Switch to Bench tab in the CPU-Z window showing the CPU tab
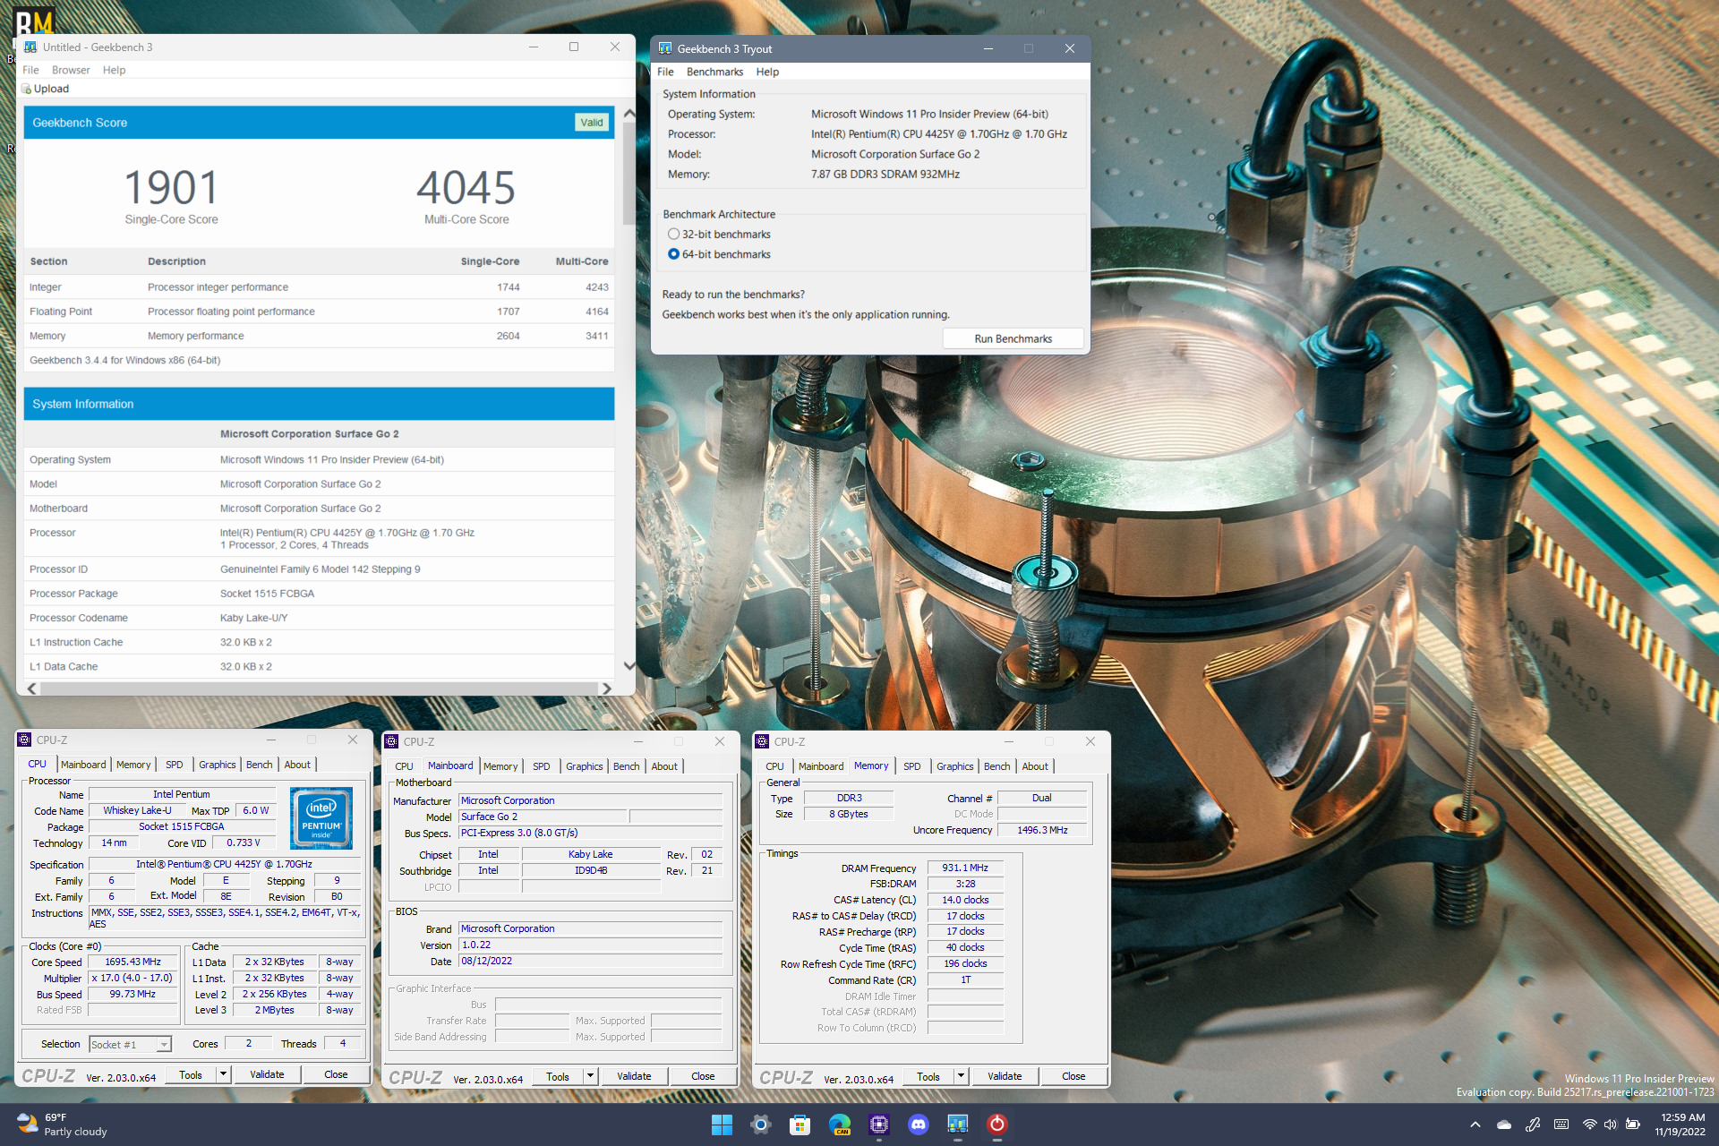The height and width of the screenshot is (1146, 1719). [x=259, y=765]
